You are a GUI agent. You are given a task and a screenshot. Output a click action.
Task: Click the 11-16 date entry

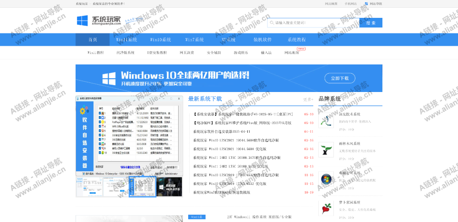tap(309, 175)
